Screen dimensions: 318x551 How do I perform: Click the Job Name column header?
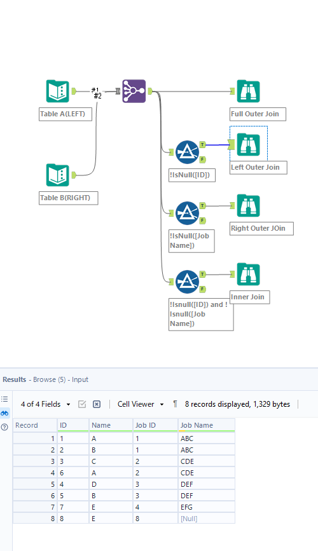pyautogui.click(x=207, y=425)
